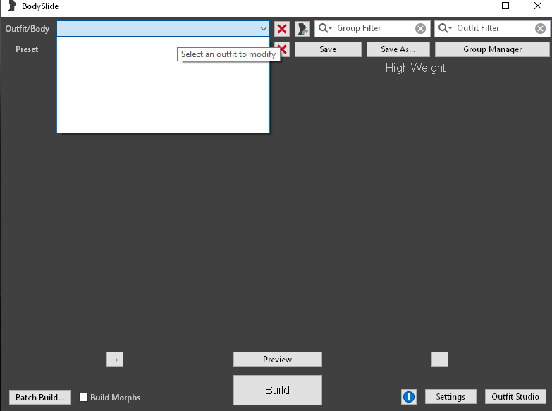552x411 pixels.
Task: Launch Outfit Studio
Action: (515, 397)
